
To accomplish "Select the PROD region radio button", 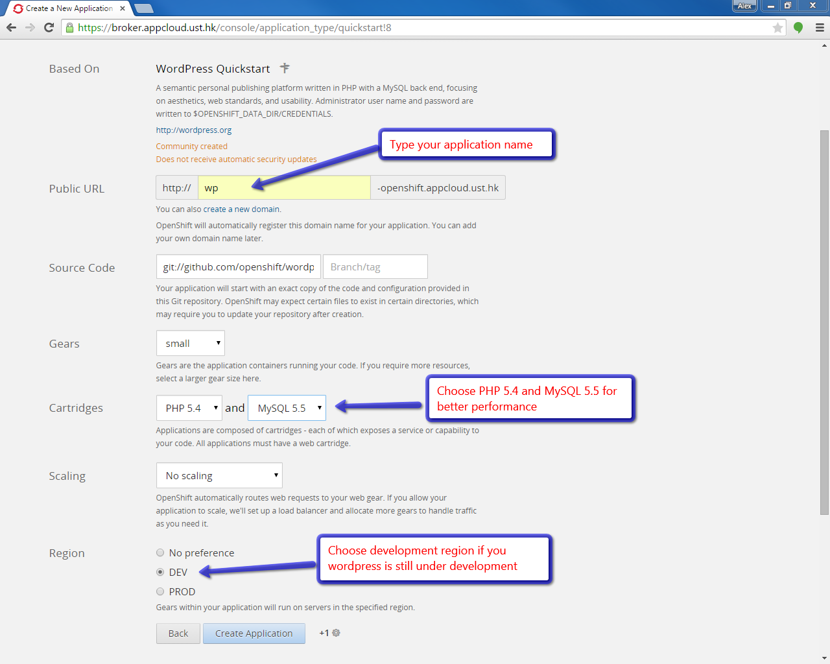I will pyautogui.click(x=160, y=591).
